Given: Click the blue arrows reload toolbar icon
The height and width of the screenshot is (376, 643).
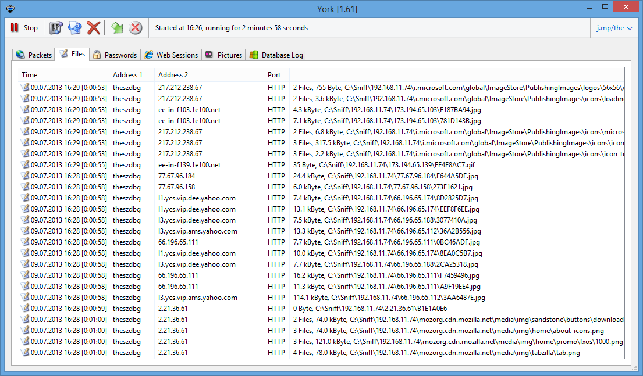Looking at the screenshot, I should 74,28.
